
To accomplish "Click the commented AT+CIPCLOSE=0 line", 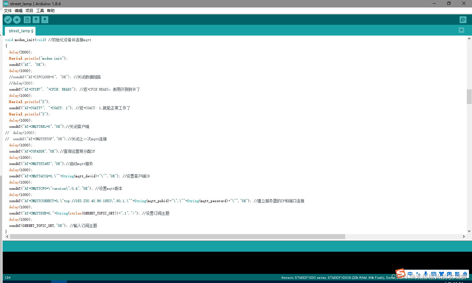I will click(55, 77).
